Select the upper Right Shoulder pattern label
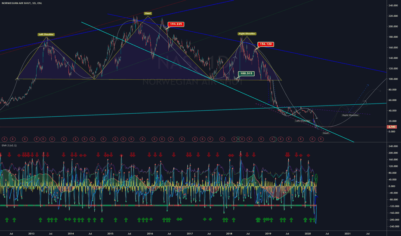The height and width of the screenshot is (236, 401). [x=247, y=33]
